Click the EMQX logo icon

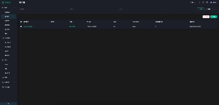tap(3, 2)
